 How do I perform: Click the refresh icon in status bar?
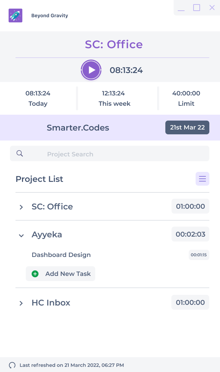tap(12, 365)
